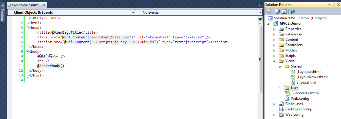Collapse the body tag outlining region
This screenshot has width=341, height=119.
tap(27, 52)
